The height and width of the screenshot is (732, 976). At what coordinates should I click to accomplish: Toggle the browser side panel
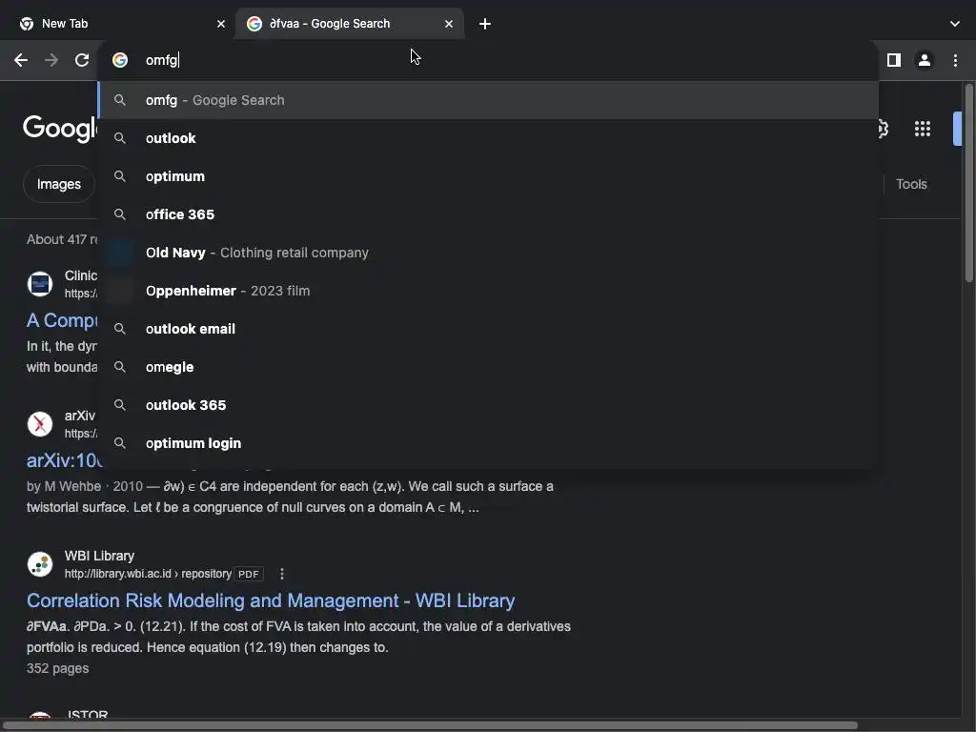(x=894, y=60)
